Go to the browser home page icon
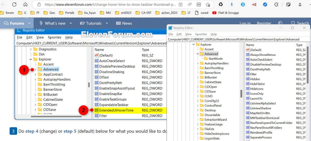 coord(25,4)
